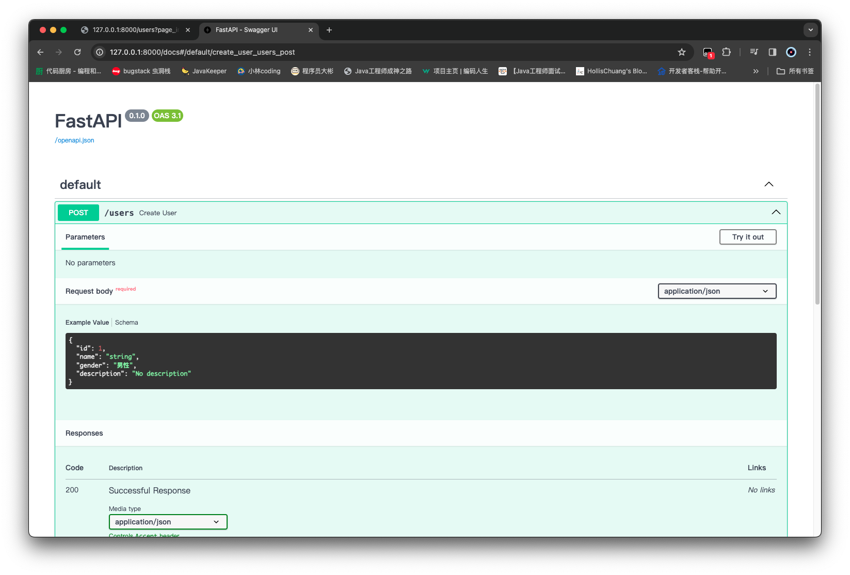Click the FastAPI title heading
Screen dimensions: 850x575
coord(88,121)
